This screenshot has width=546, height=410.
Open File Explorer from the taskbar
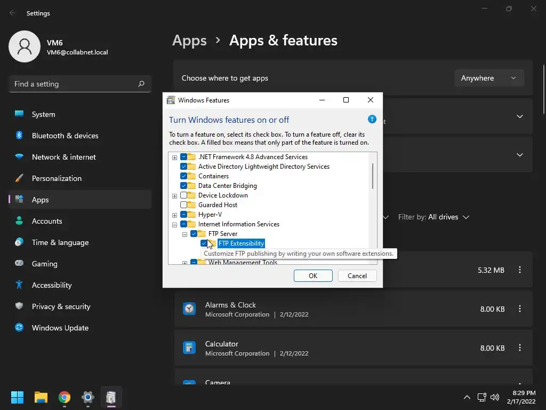click(x=41, y=397)
